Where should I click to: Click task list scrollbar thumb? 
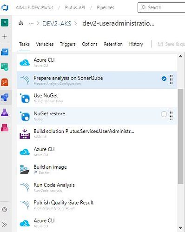pyautogui.click(x=180, y=137)
